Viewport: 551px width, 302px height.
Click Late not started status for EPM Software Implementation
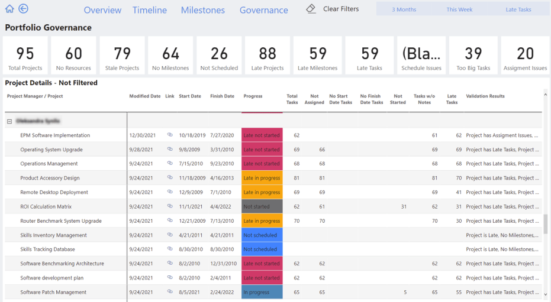262,135
